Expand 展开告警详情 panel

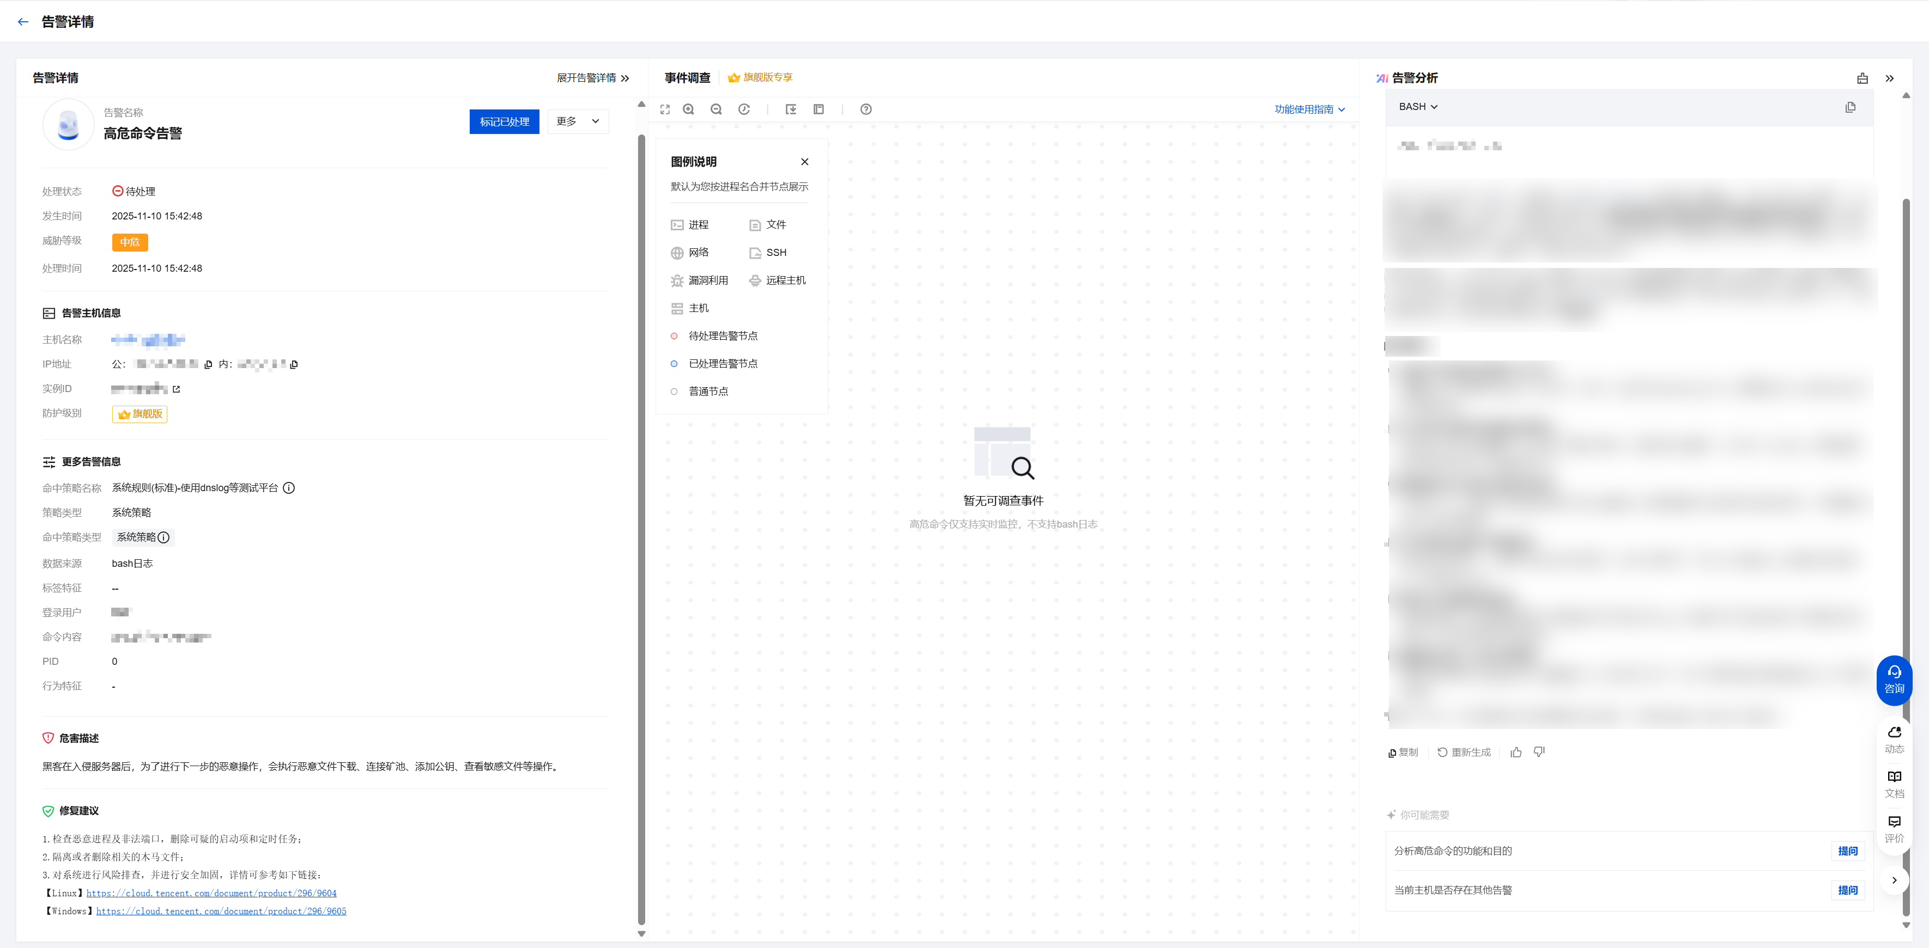[x=592, y=78]
